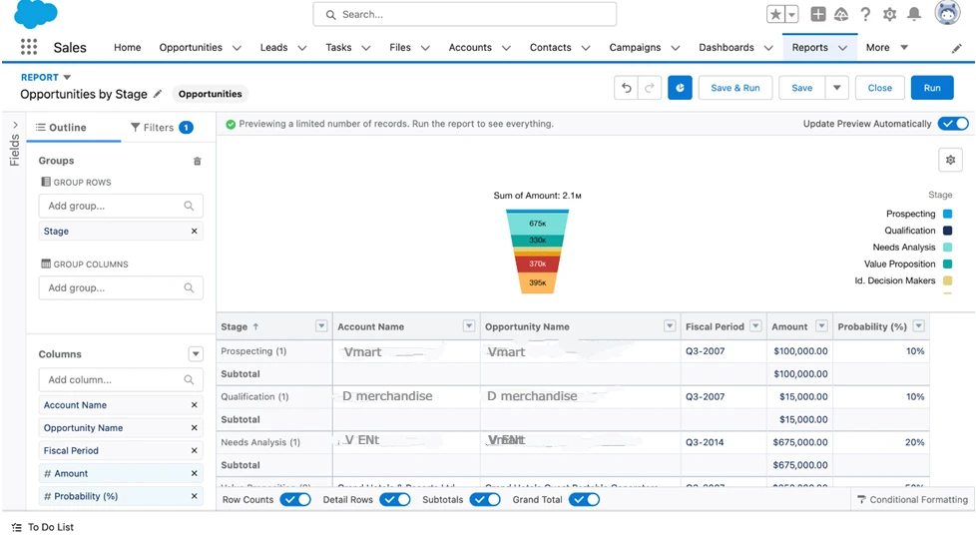The image size is (976, 537).
Task: Open the Trailhead guidance icon
Action: 841,14
